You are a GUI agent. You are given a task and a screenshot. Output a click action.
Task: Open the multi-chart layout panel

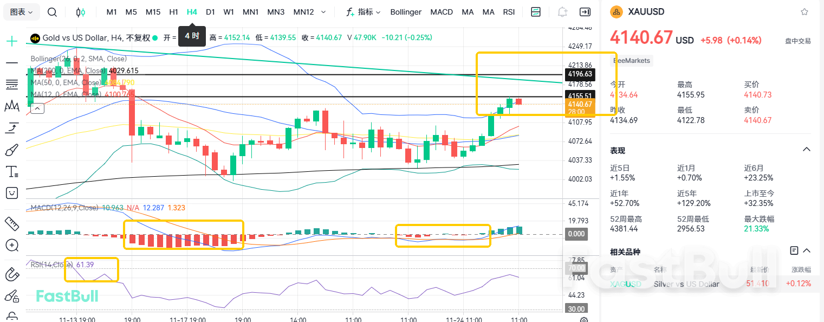pos(536,11)
